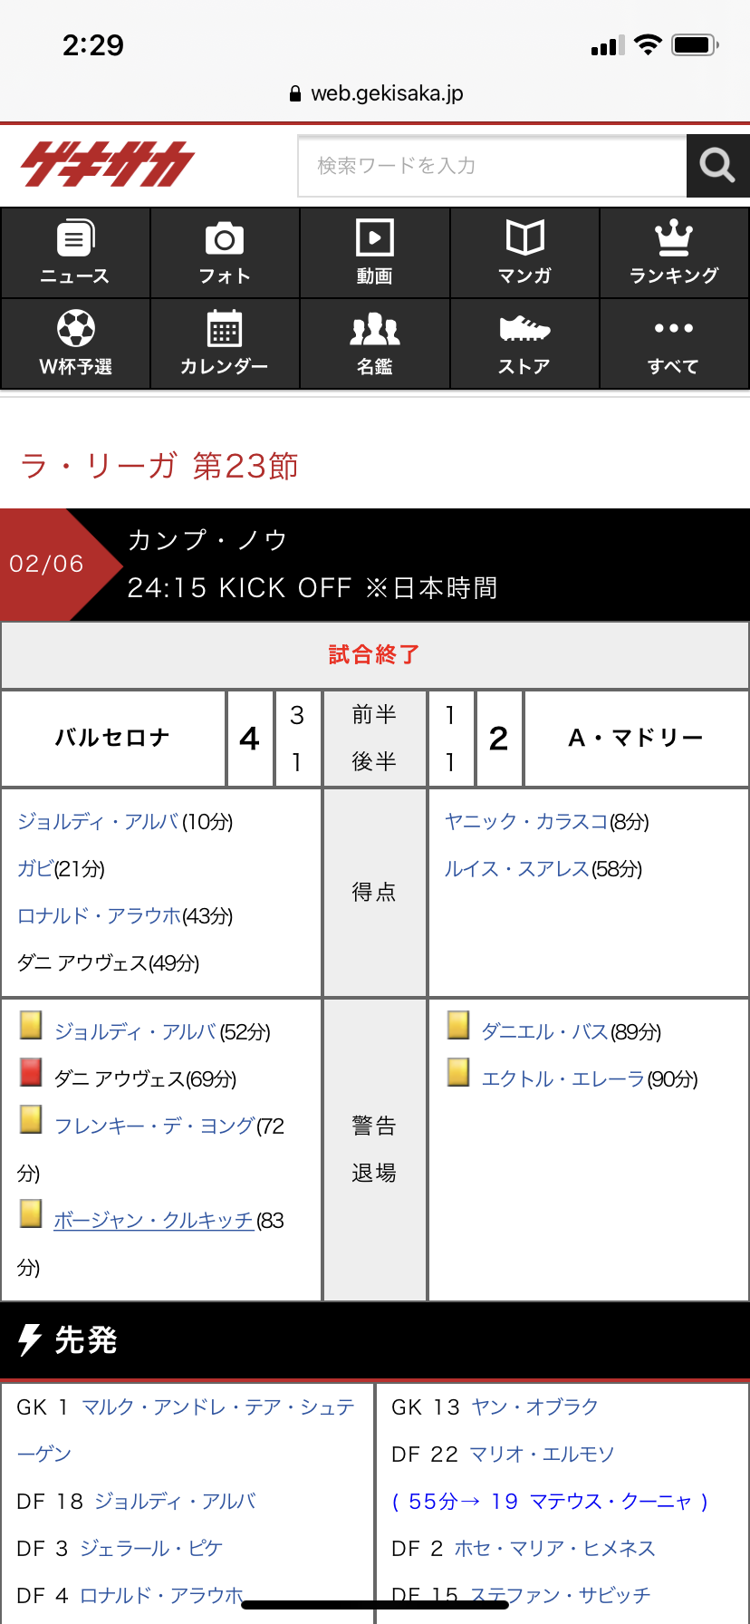The image size is (750, 1624).
Task: Open ルイス・スアレス player link
Action: click(x=516, y=869)
